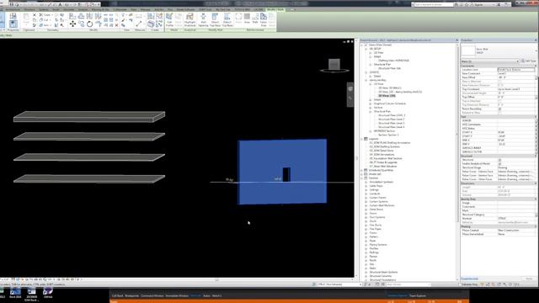Expand the Legends node in Project Browser
539x303 pixels.
[361, 139]
